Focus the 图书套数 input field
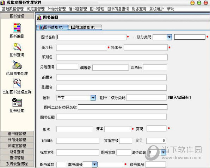This screenshot has height=168, width=210. (x=61, y=164)
